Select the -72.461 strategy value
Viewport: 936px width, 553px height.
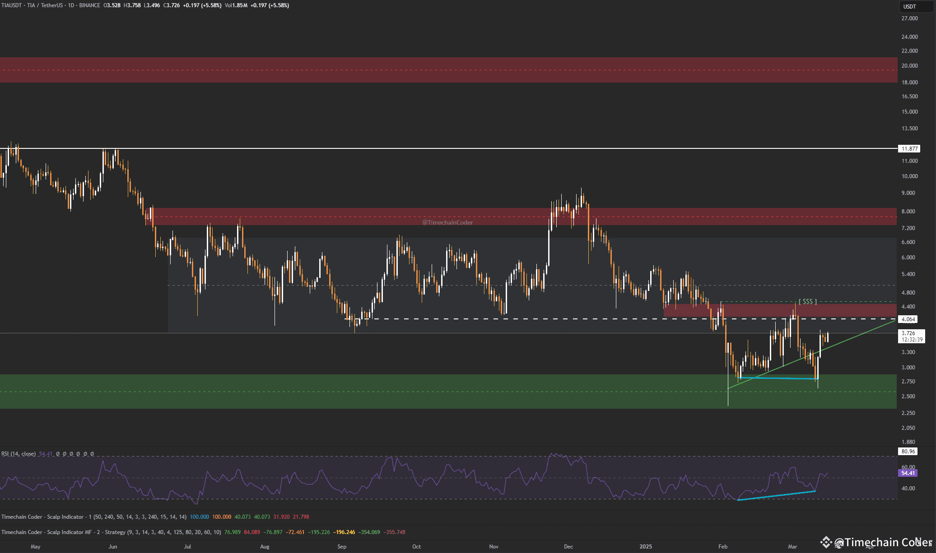click(295, 532)
